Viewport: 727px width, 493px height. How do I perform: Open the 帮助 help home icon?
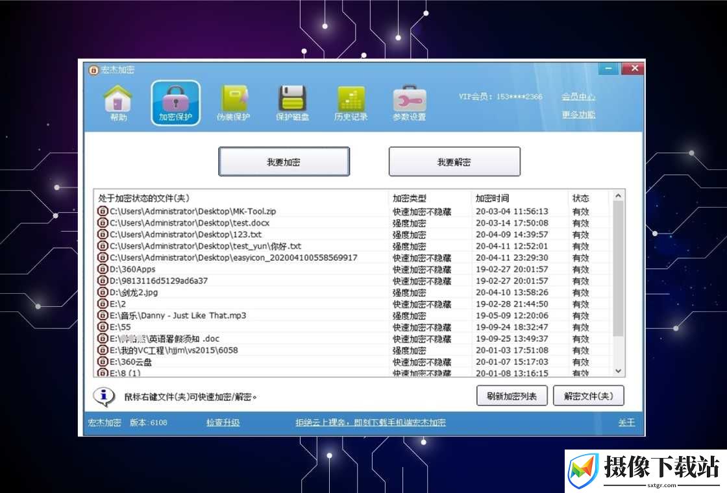(x=118, y=103)
